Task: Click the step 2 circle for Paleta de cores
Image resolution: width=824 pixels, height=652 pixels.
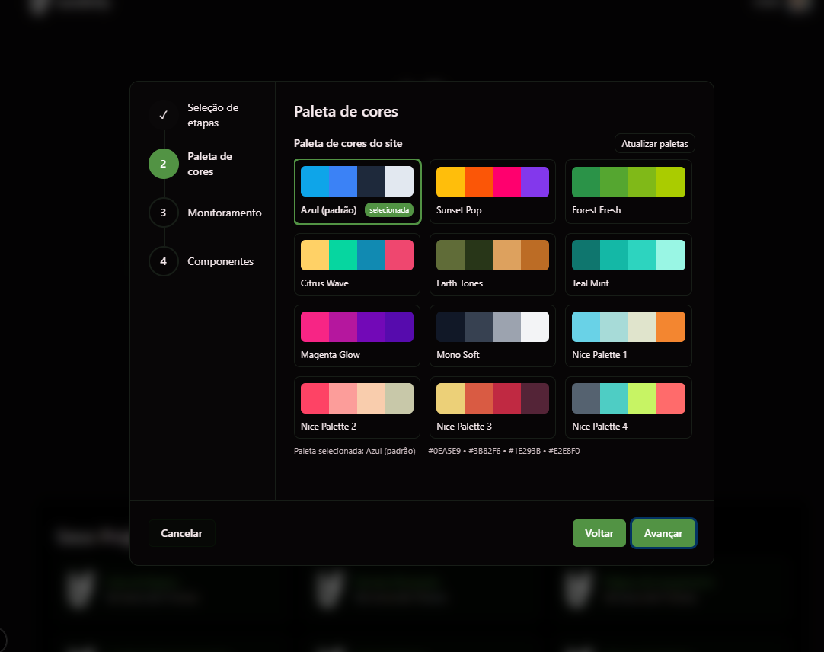Action: 163,164
